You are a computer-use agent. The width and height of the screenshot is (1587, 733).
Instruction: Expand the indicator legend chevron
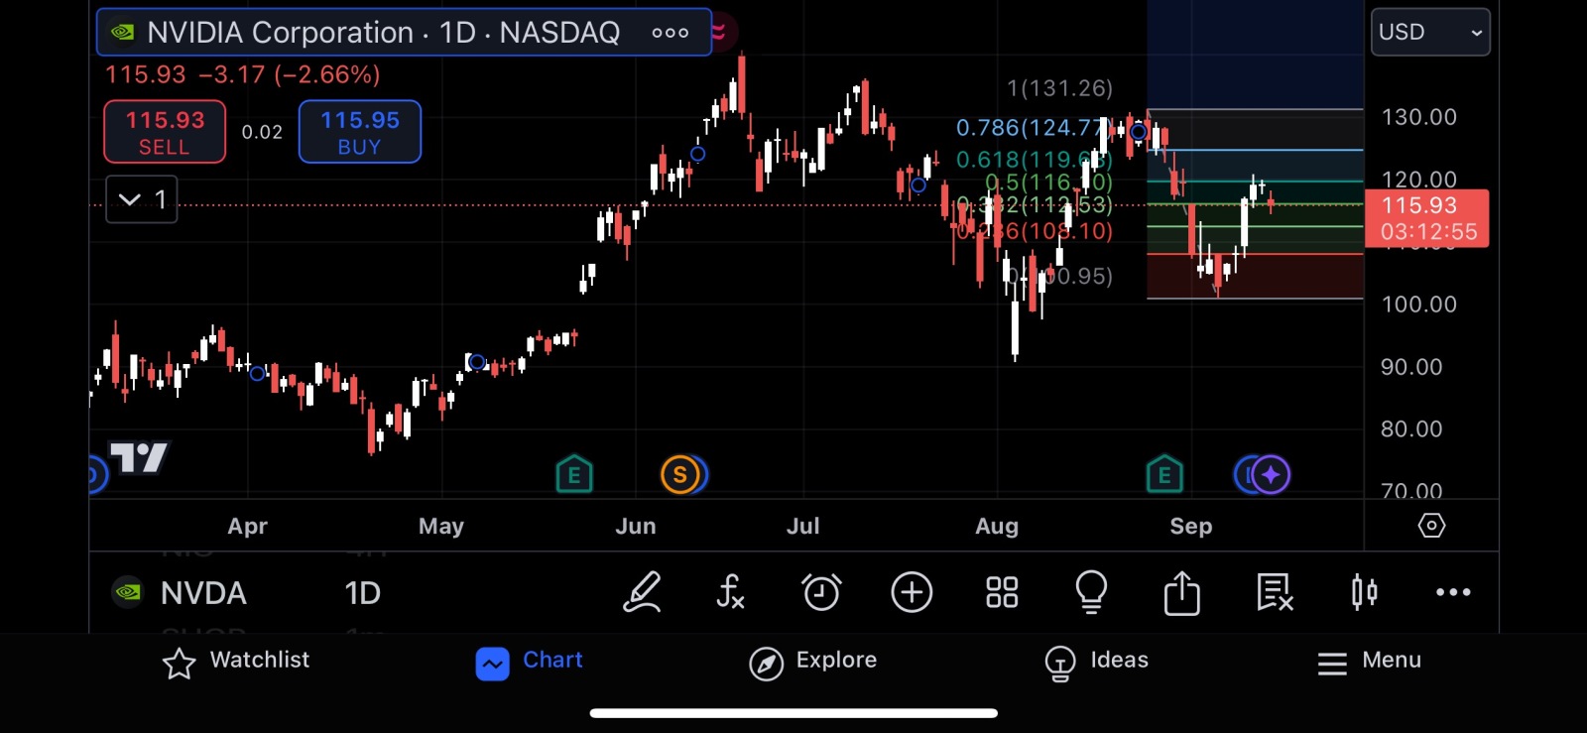tap(142, 199)
